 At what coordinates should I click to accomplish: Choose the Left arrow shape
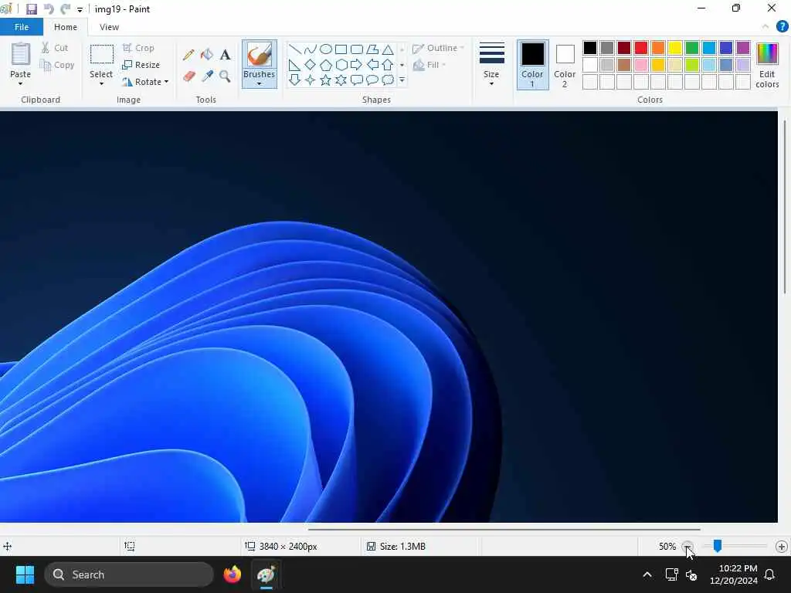(x=372, y=65)
